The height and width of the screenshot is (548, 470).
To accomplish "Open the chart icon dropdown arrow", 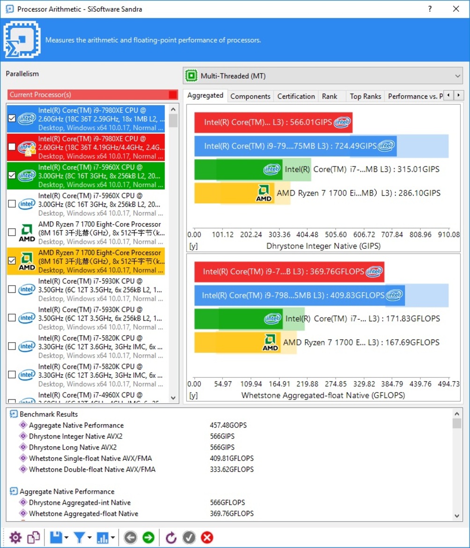I will (x=112, y=538).
